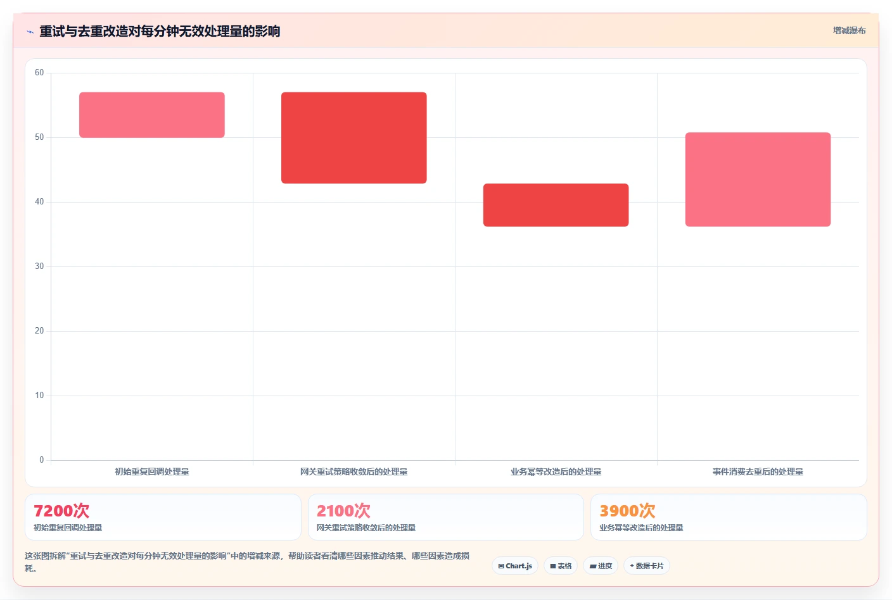Click the pink bar above 初始重复回调处理量

152,115
